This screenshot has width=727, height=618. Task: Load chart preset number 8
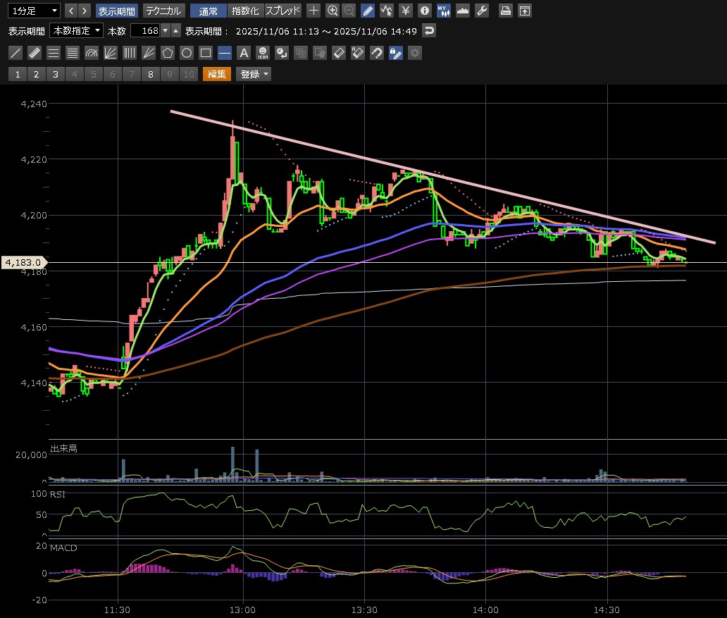(150, 74)
